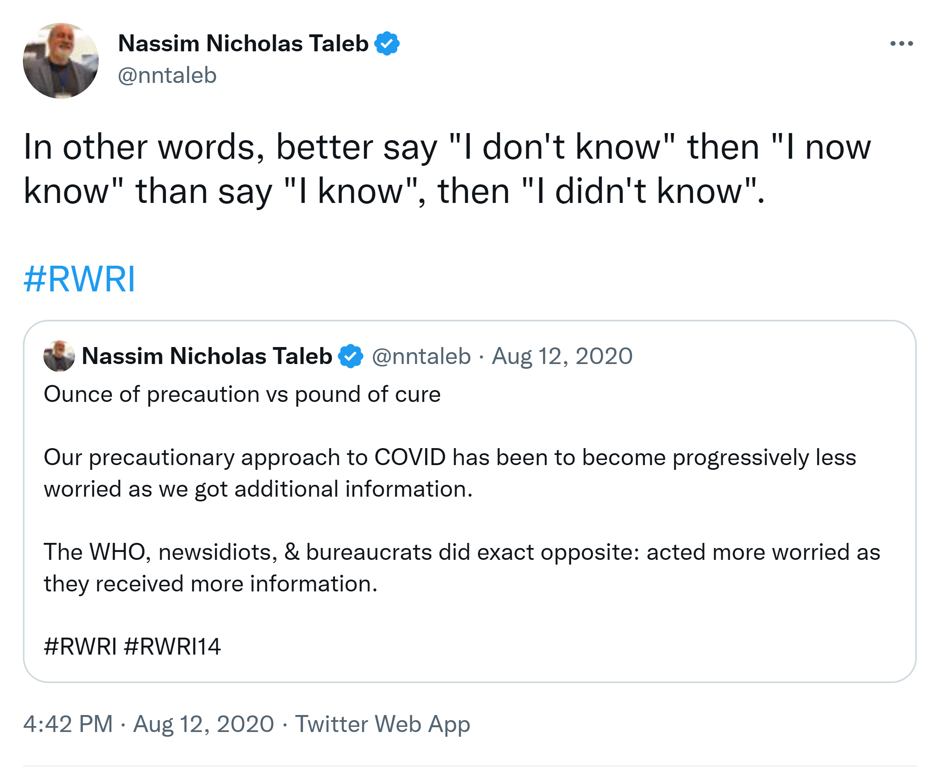Click the Twitter Web App source label
Image resolution: width=933 pixels, height=777 pixels.
tap(383, 724)
